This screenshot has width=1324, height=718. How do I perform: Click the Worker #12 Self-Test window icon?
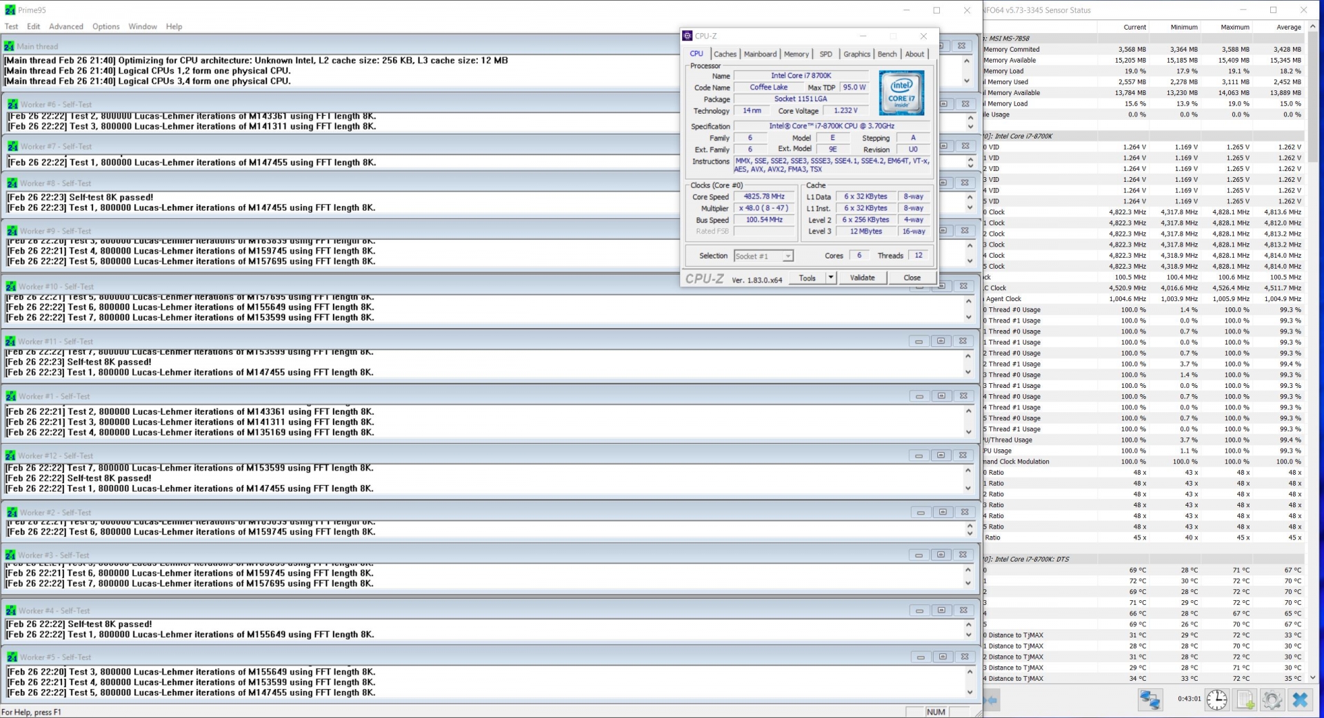click(10, 455)
